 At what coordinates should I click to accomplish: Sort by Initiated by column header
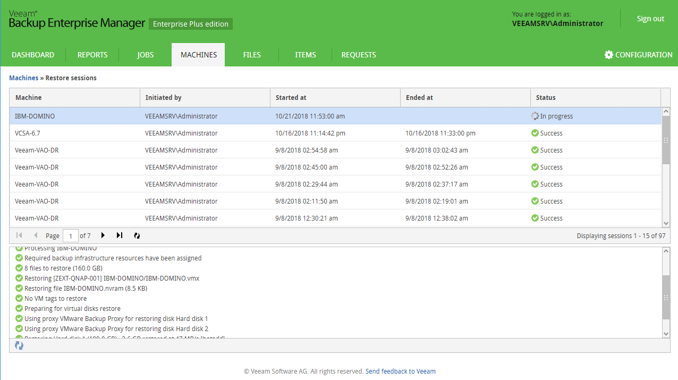[205, 98]
